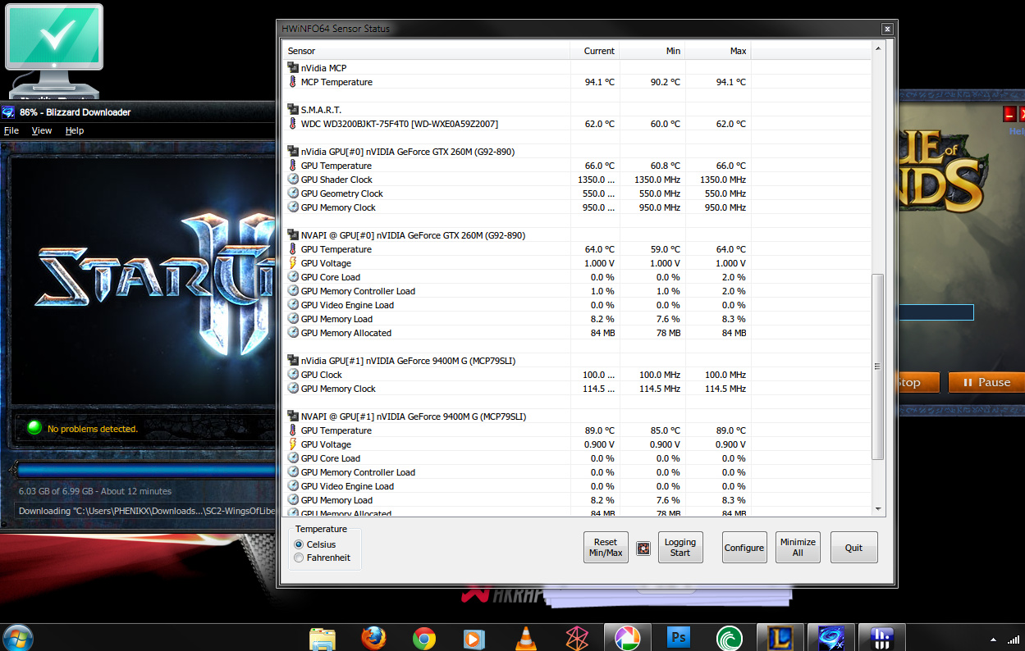Click the GPU Shader Clock Max value "1350.0 MHz"
The width and height of the screenshot is (1025, 651).
coord(723,180)
